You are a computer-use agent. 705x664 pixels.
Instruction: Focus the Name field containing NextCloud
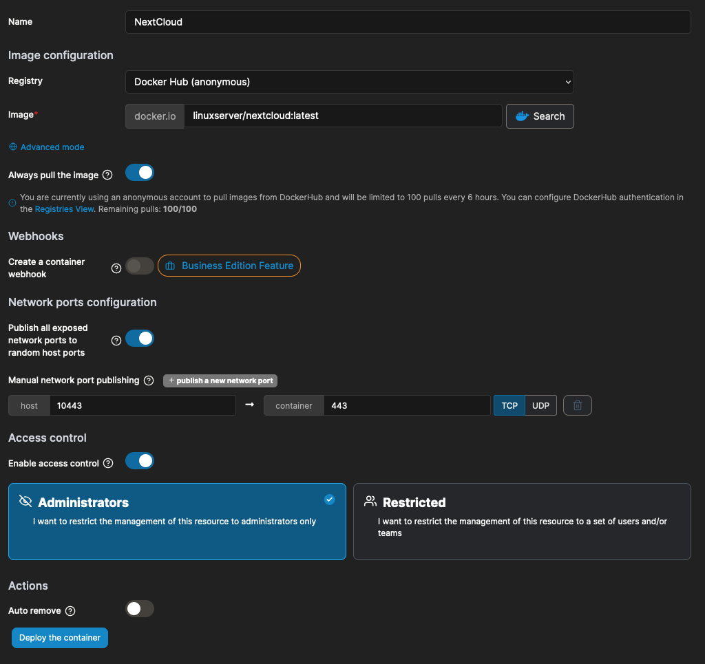coord(408,22)
